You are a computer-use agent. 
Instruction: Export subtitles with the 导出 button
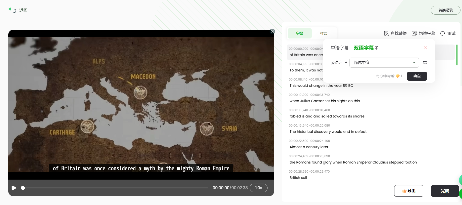click(x=408, y=191)
